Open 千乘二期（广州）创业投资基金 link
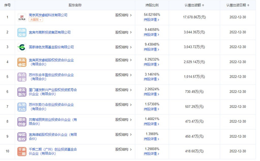Image resolution: width=260 pixels, height=161 pixels. (53, 152)
